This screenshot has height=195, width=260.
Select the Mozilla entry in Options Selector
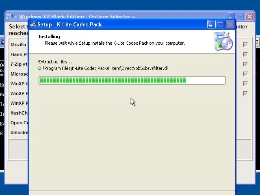[18, 45]
